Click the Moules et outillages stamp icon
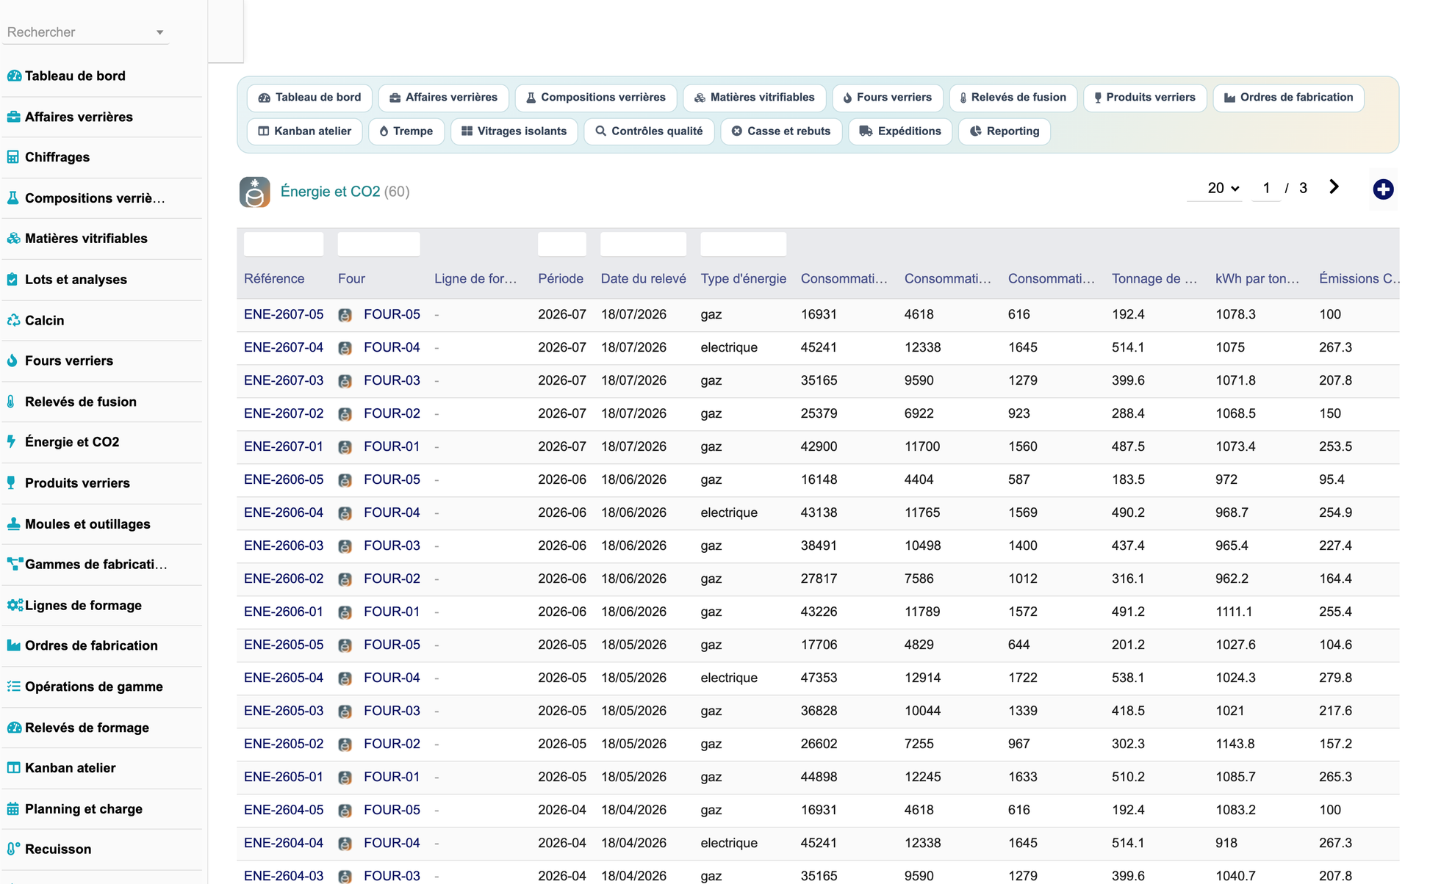The height and width of the screenshot is (884, 1430). coord(13,524)
